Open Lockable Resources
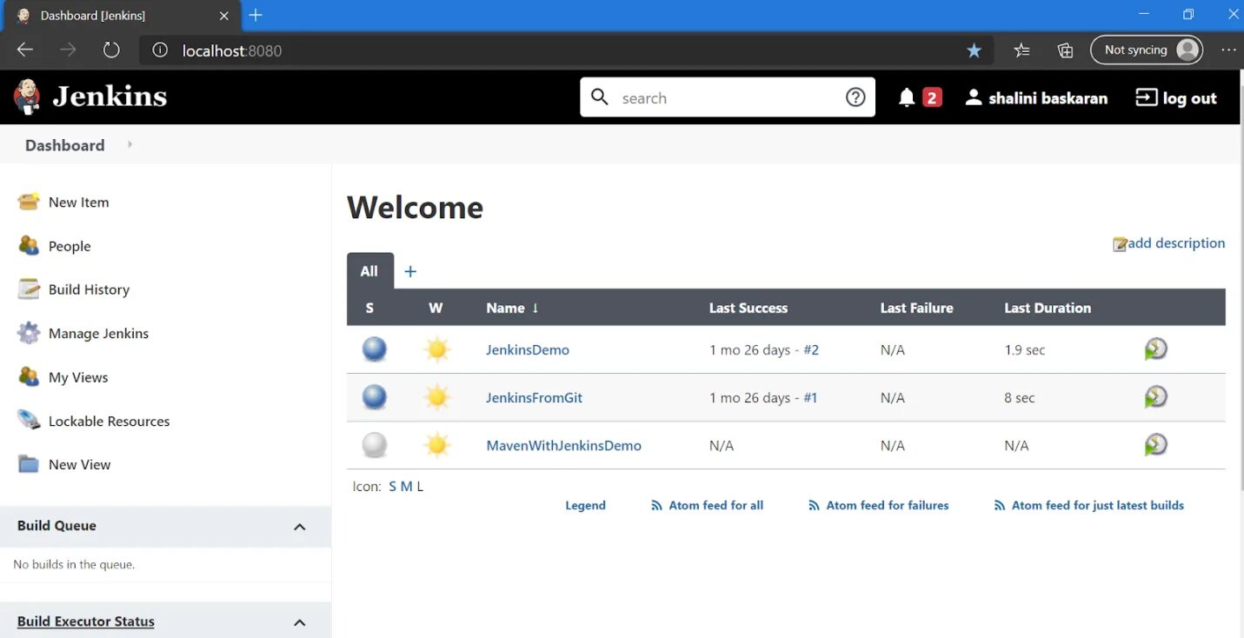This screenshot has width=1244, height=638. (109, 421)
